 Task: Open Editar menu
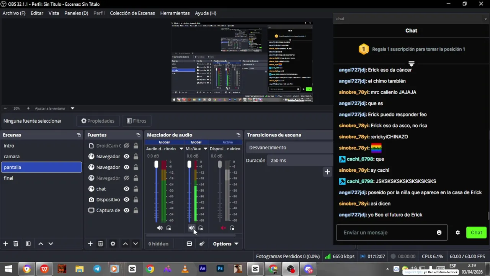pyautogui.click(x=37, y=13)
